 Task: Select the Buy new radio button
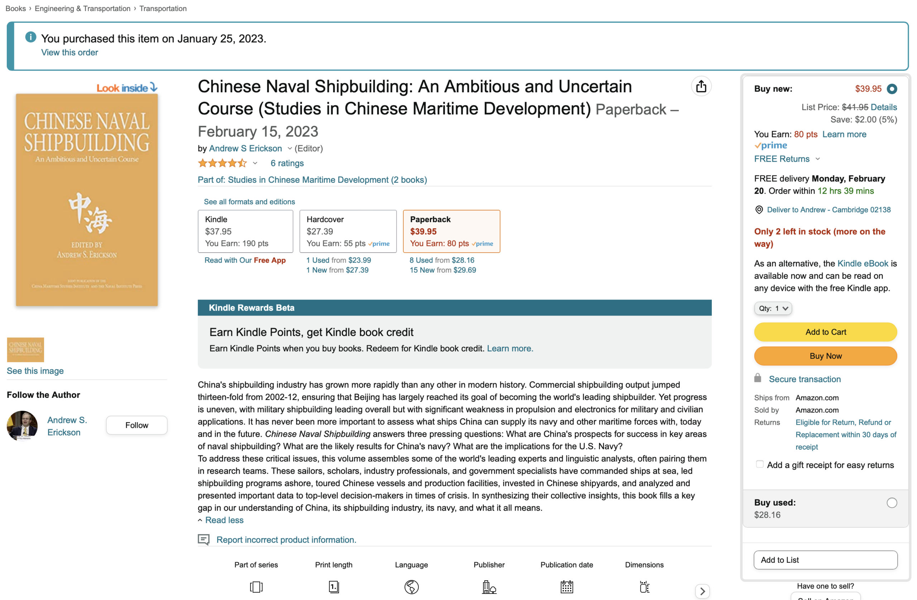(x=892, y=89)
